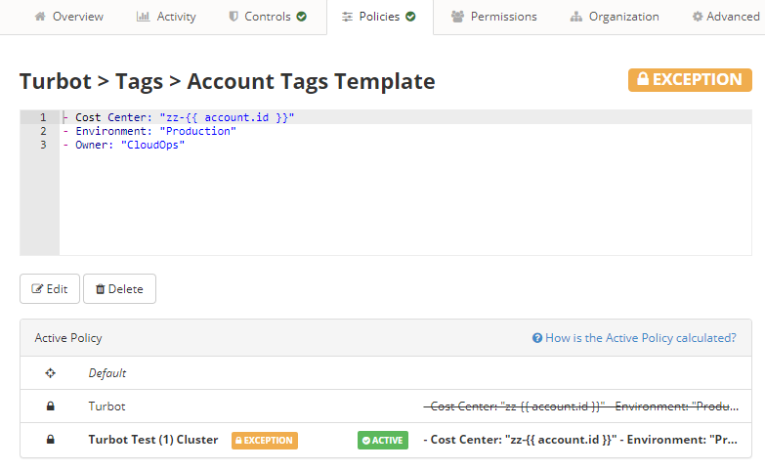
Task: Click the struck-through Turbot policy value
Action: (580, 406)
